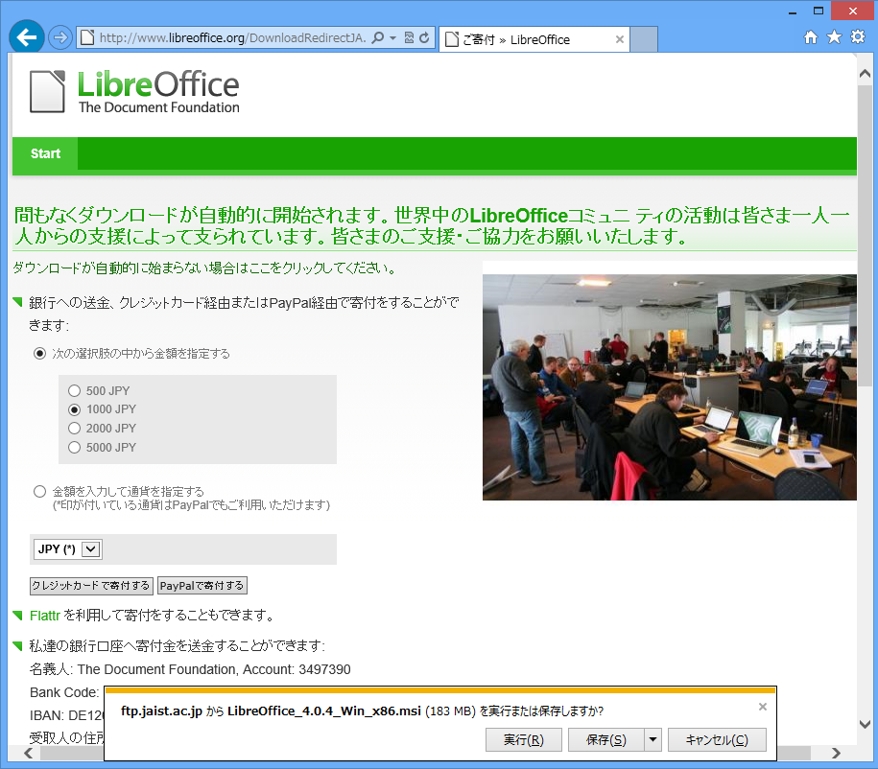
Task: Click the Home icon in the browser
Action: [811, 37]
